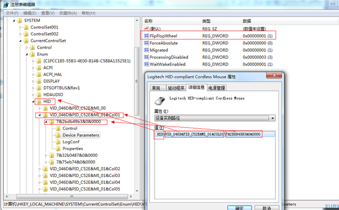Image resolution: width=339 pixels, height=210 pixels.
Task: Click the 确定 button in properties dialog
Action: click(240, 208)
